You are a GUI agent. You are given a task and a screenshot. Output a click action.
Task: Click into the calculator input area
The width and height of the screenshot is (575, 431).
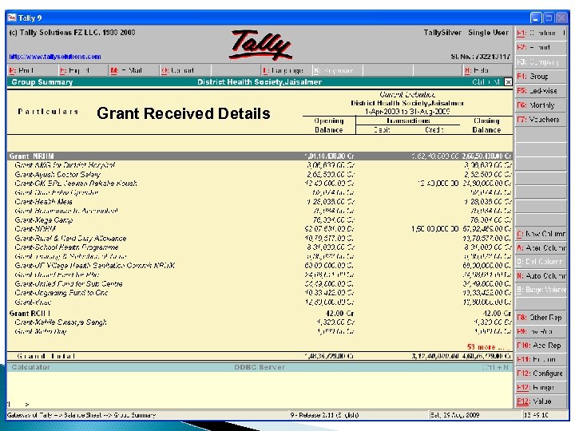260,390
